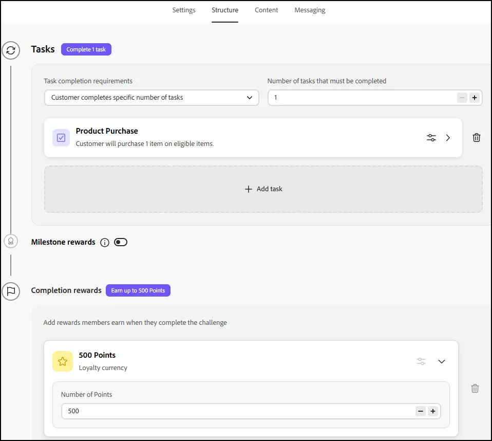Click the 'Loyalty currency' label
492x441 pixels.
pyautogui.click(x=103, y=368)
